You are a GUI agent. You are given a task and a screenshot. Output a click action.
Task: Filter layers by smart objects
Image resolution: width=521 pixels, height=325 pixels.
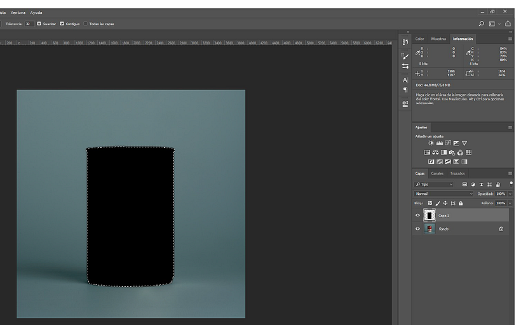(497, 184)
